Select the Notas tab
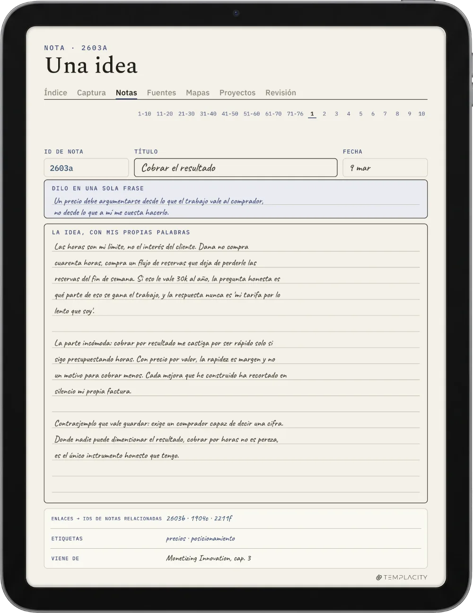This screenshot has height=613, width=473. [x=126, y=93]
